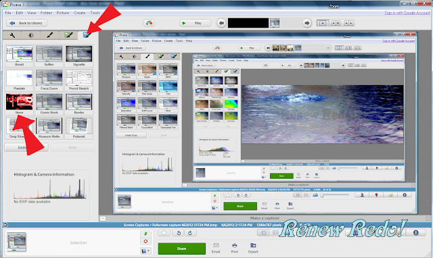Go to previous photo arrow
Image resolution: width=433 pixels, height=258 pixels.
(x=221, y=23)
